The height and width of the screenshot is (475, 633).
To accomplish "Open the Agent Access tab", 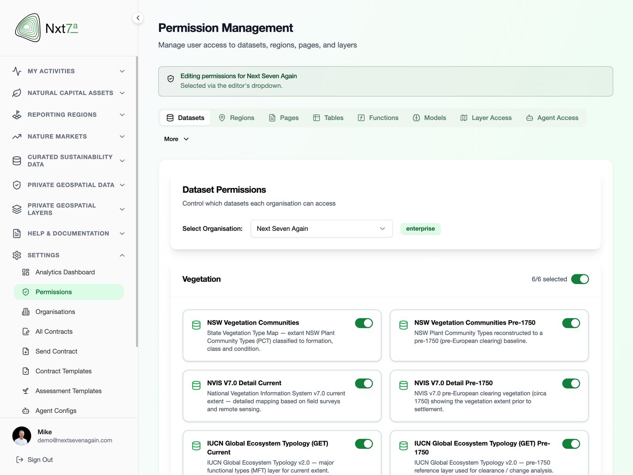I will (x=552, y=118).
